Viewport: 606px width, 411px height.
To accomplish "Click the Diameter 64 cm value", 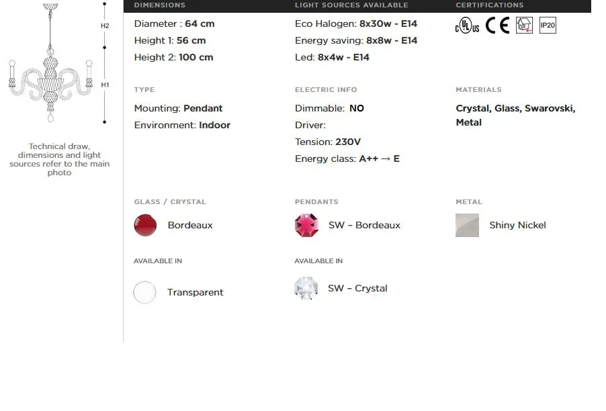I will coord(200,24).
